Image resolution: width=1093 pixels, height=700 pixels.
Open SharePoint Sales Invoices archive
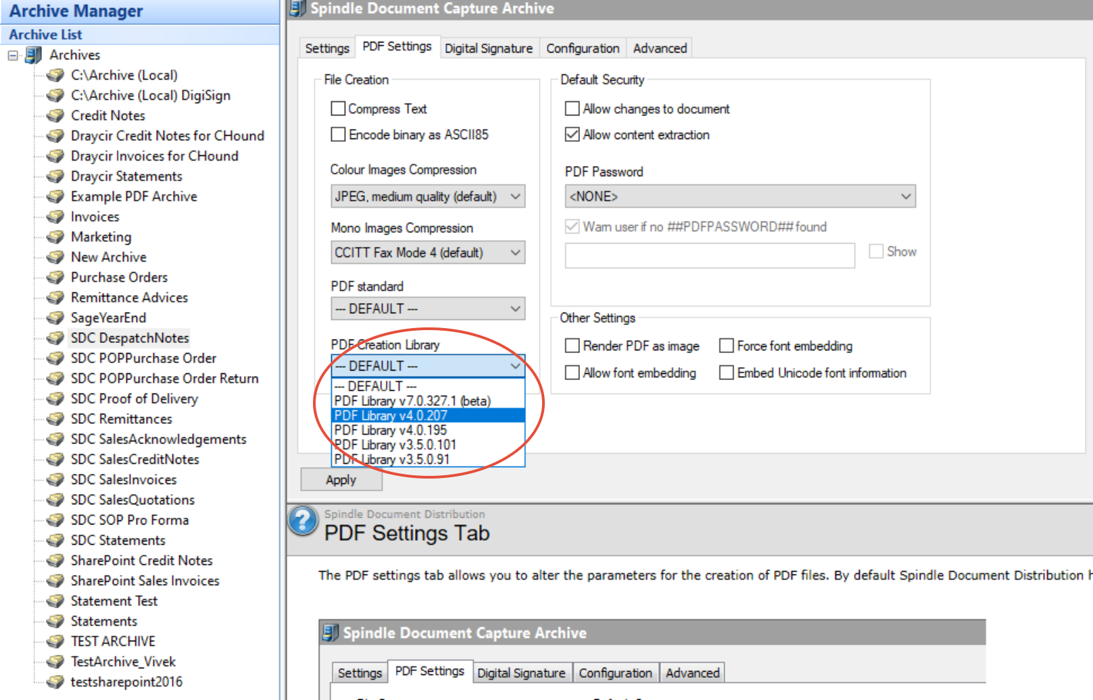click(x=145, y=581)
